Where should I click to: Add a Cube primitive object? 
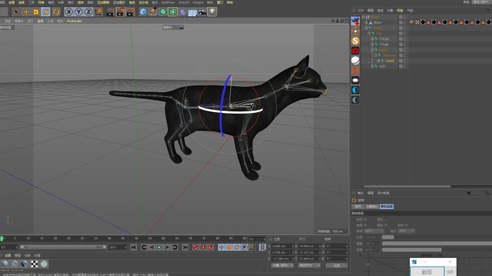[143, 12]
